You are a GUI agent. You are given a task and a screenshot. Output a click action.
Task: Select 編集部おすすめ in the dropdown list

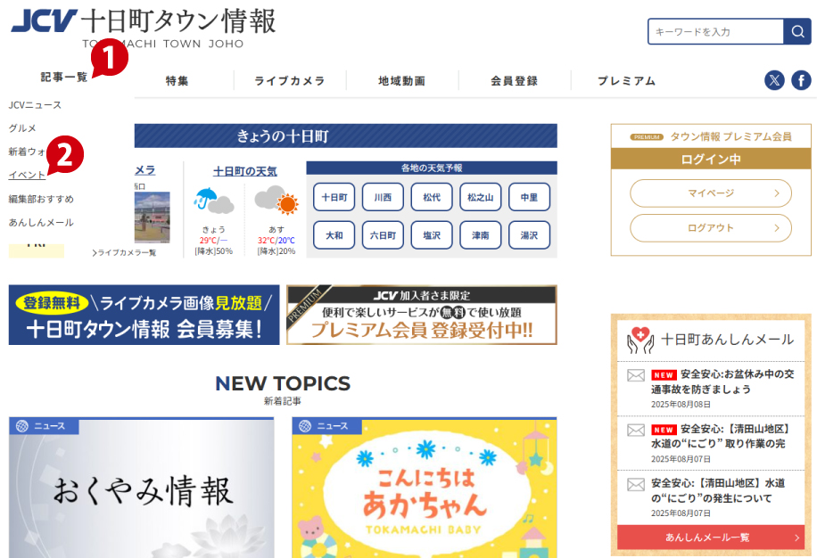point(41,199)
